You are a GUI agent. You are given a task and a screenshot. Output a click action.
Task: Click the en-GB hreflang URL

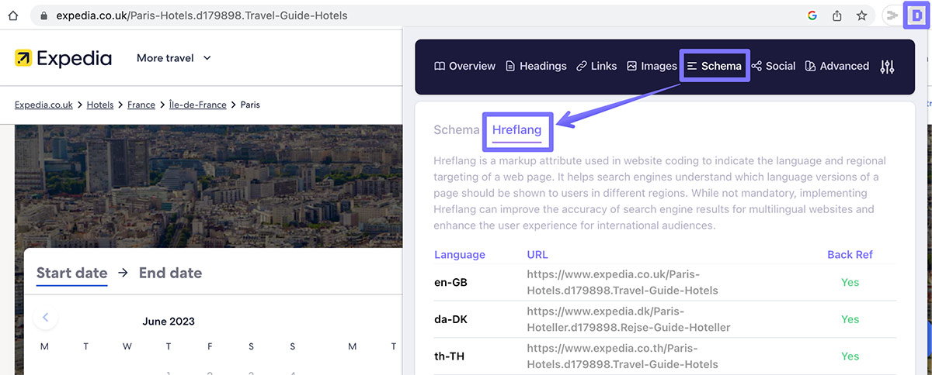pyautogui.click(x=623, y=283)
